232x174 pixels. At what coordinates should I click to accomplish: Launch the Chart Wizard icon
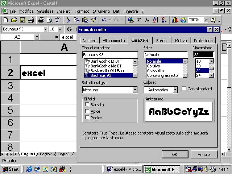[x=174, y=20]
